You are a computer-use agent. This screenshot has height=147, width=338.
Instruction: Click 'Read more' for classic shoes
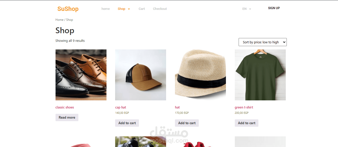pos(67,117)
